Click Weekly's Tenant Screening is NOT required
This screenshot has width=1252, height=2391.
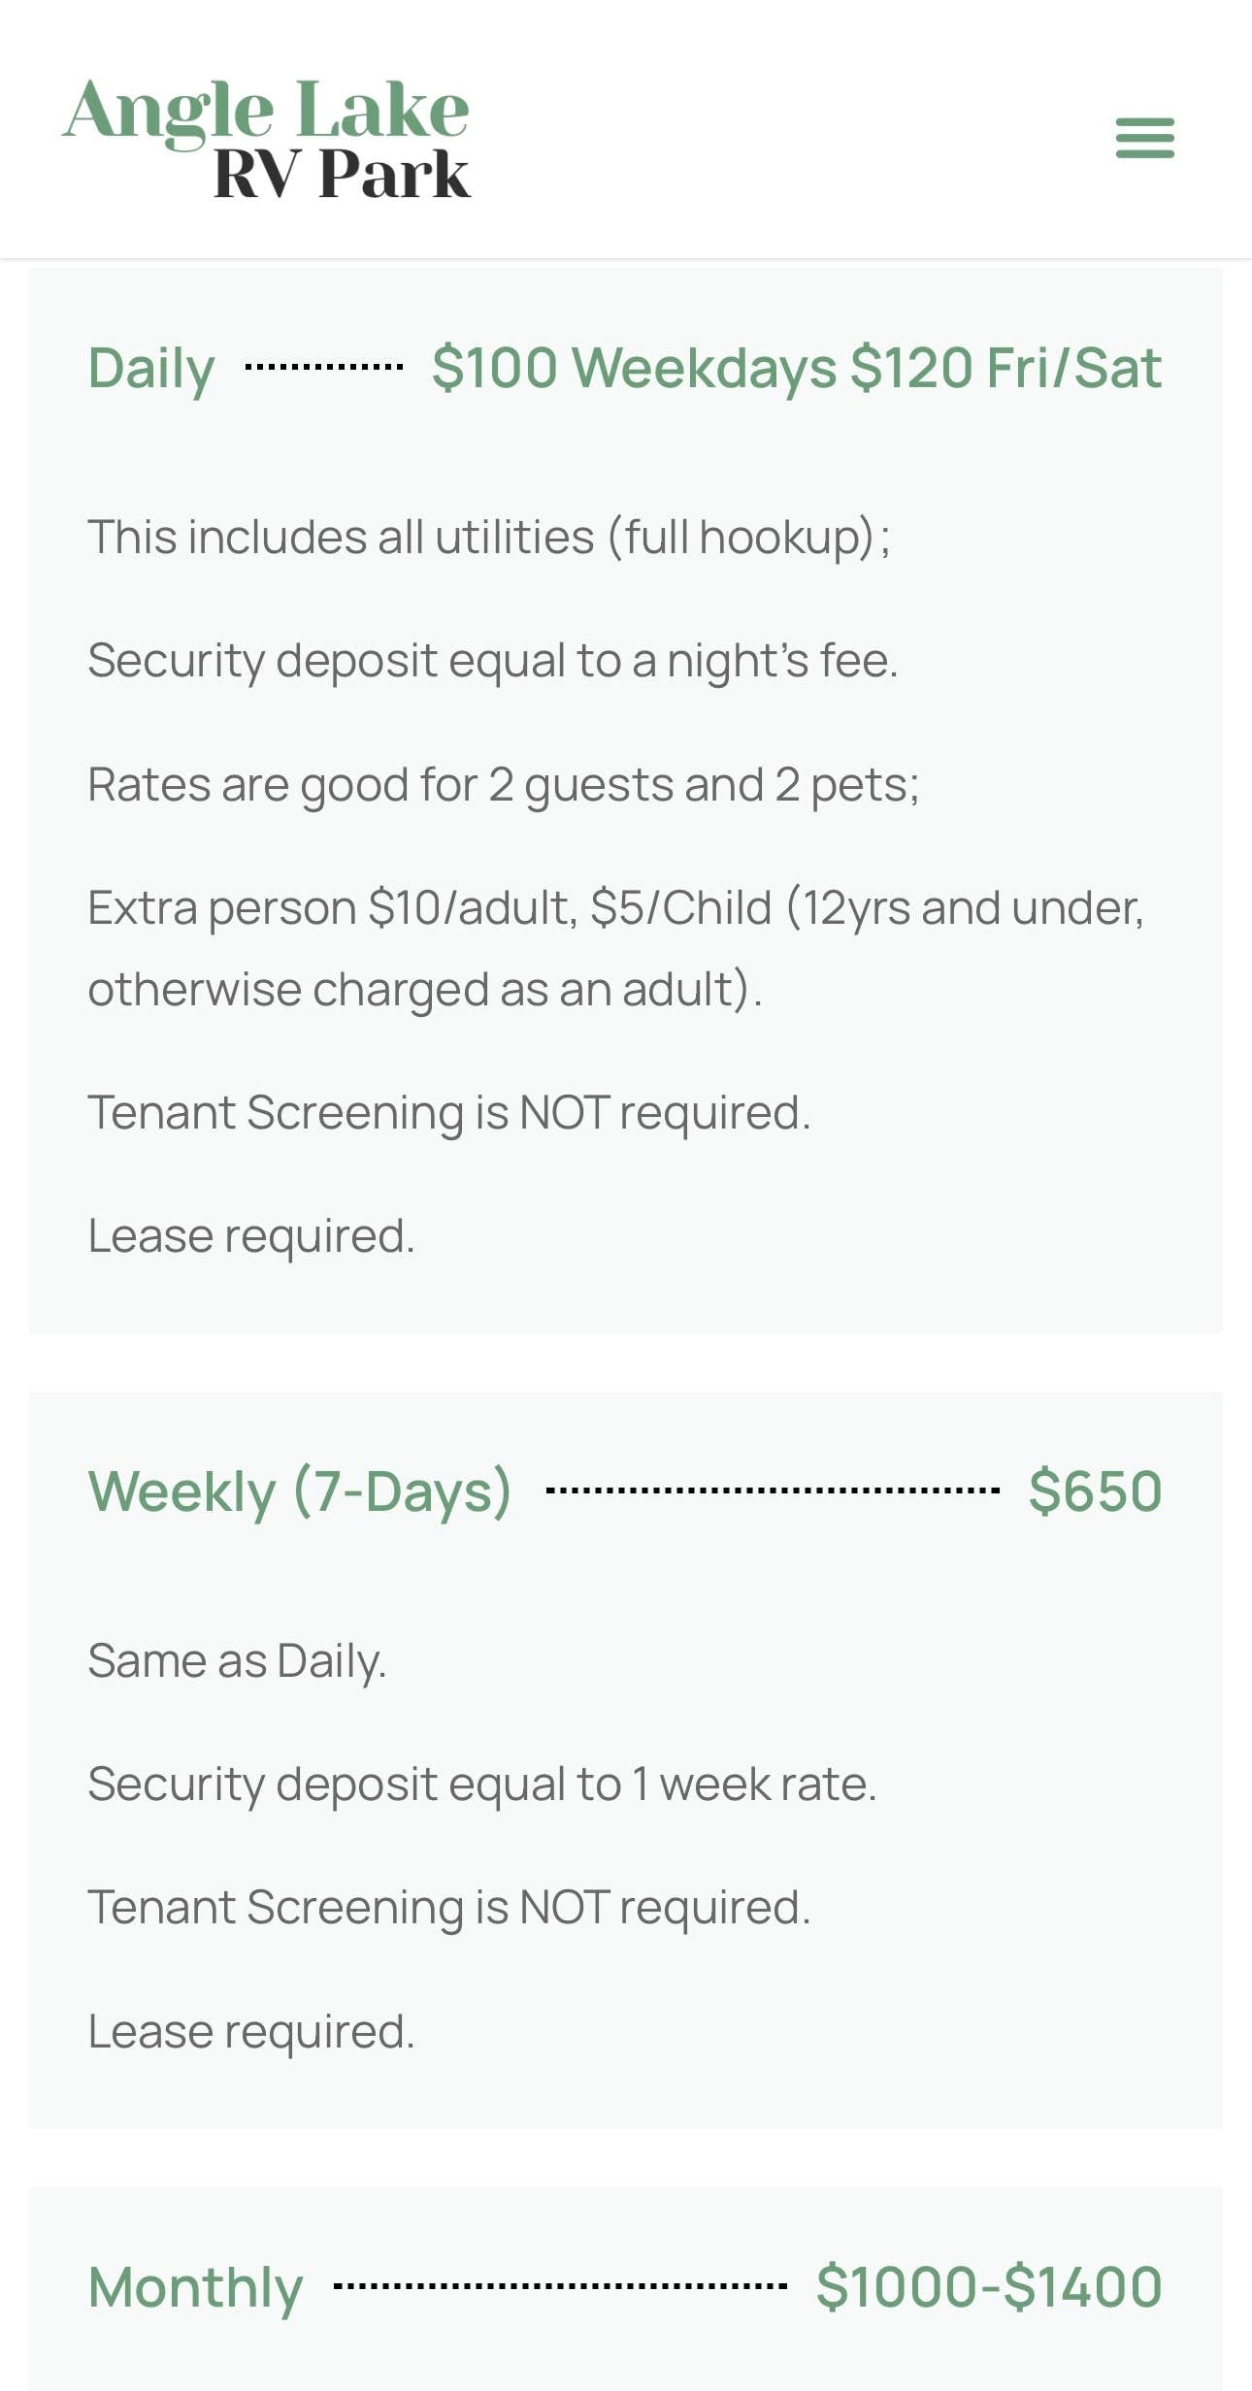pyautogui.click(x=449, y=1907)
